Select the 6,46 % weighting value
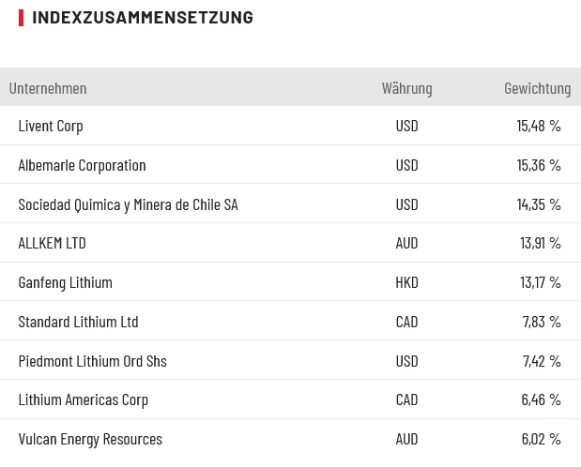 pyautogui.click(x=541, y=399)
